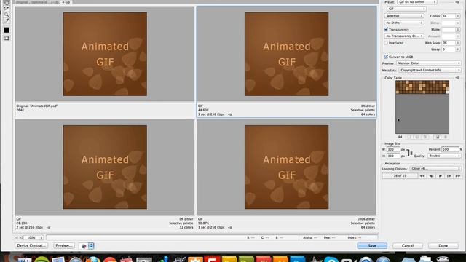466x262 pixels.
Task: Click the Lossy value field
Action: tap(449, 49)
